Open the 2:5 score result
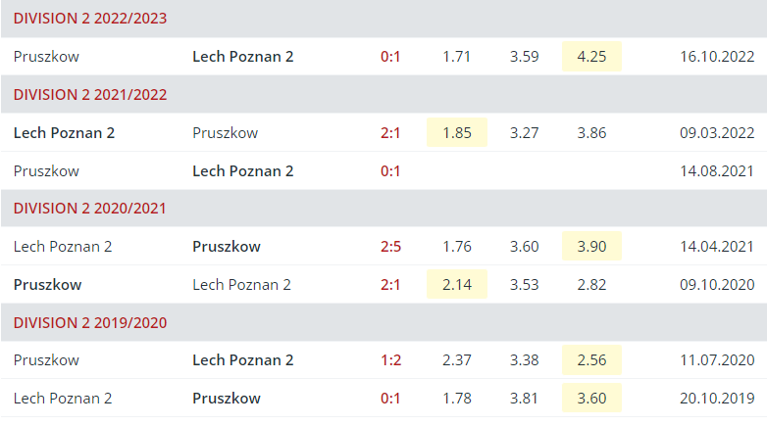This screenshot has width=767, height=426. 390,246
